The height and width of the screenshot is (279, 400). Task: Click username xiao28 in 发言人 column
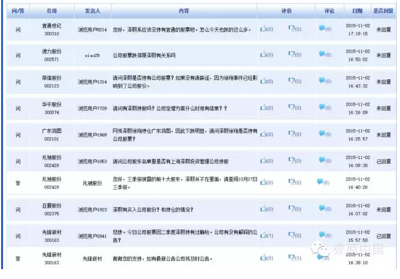click(92, 55)
